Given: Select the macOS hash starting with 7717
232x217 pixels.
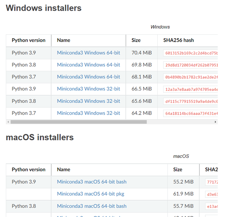Looking at the screenshot, I should coord(212,182).
